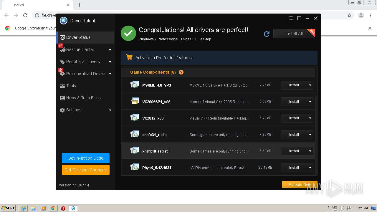
Task: Expand the Rescue Center submenu arrow
Action: [110, 50]
